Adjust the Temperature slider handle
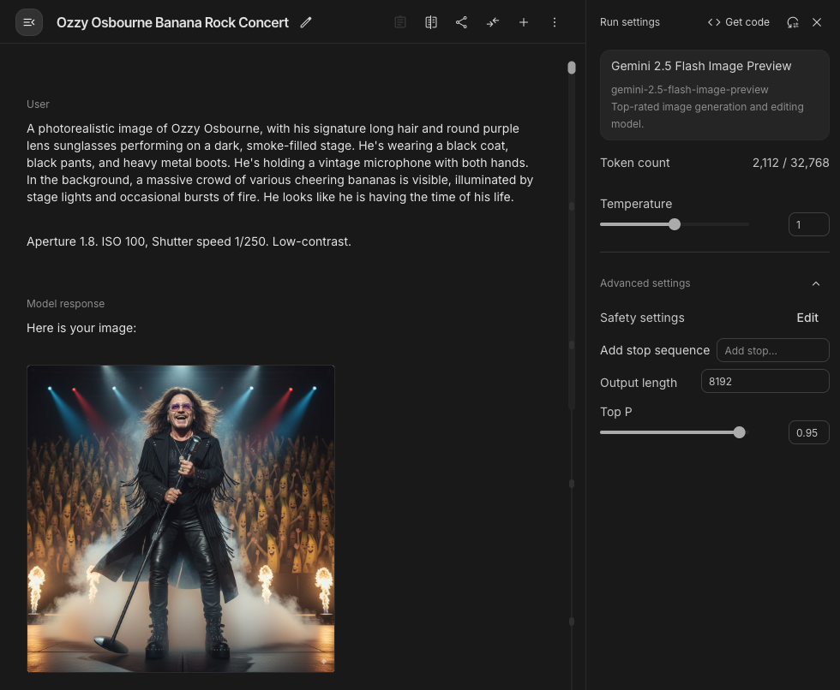Image resolution: width=840 pixels, height=690 pixels. point(675,224)
